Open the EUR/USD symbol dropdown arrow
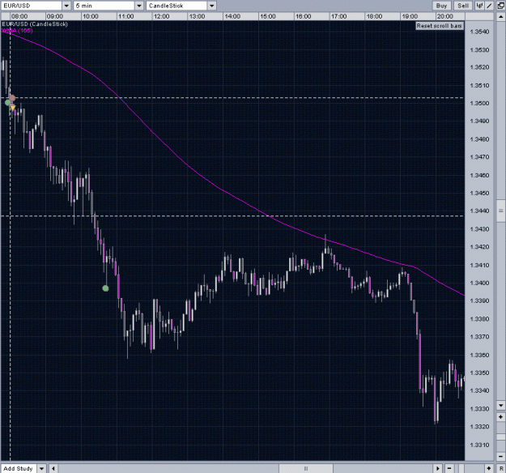This screenshot has height=473, width=506. tap(66, 6)
